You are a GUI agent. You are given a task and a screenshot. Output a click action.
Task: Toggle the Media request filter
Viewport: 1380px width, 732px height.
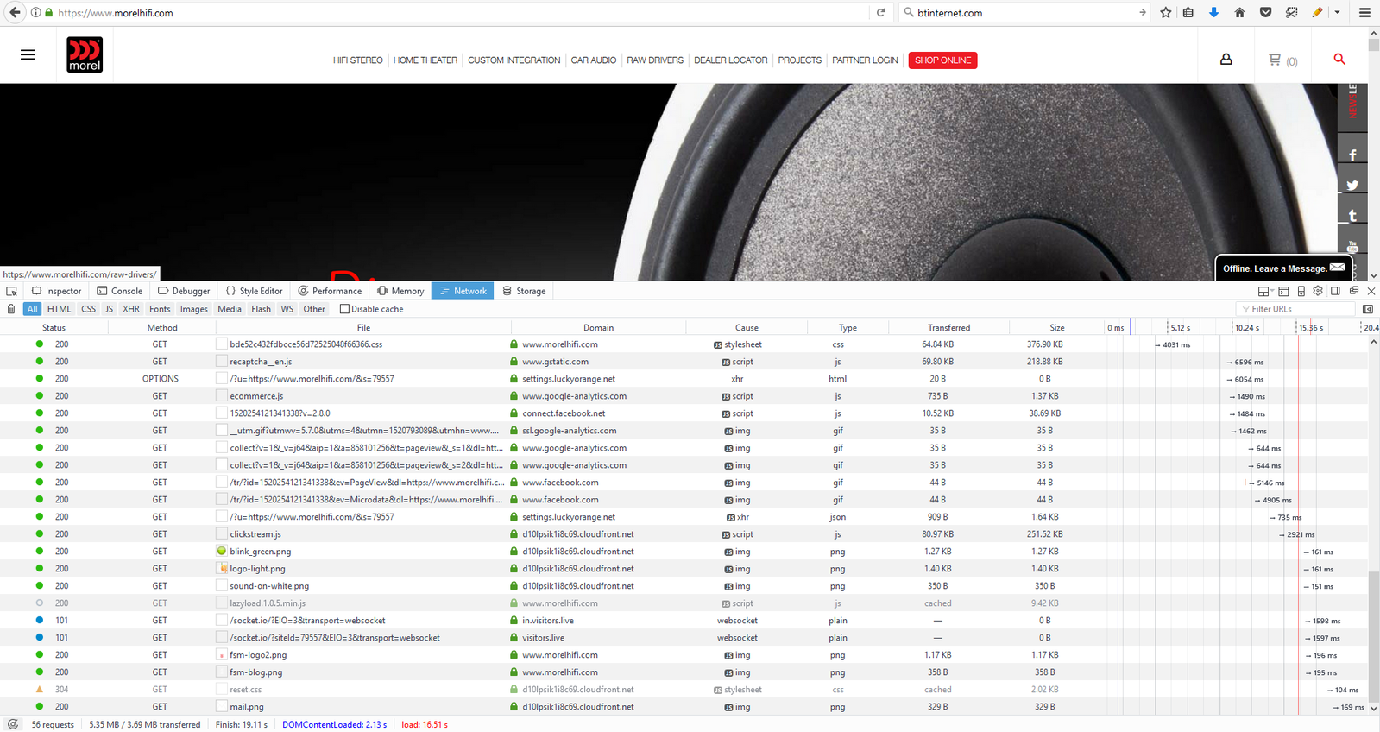pos(230,309)
